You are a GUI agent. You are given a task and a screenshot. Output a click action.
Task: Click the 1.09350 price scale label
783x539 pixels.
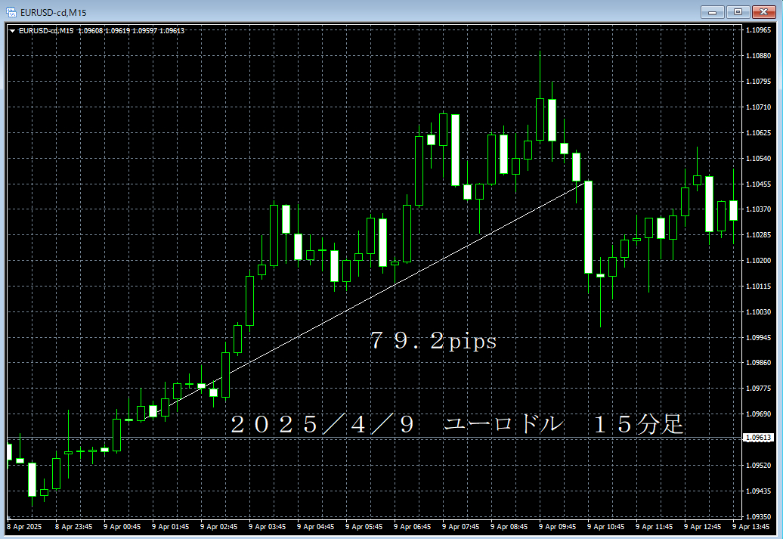tap(758, 517)
